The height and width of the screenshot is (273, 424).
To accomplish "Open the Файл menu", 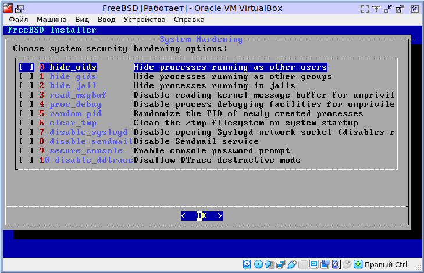I will tap(19, 20).
